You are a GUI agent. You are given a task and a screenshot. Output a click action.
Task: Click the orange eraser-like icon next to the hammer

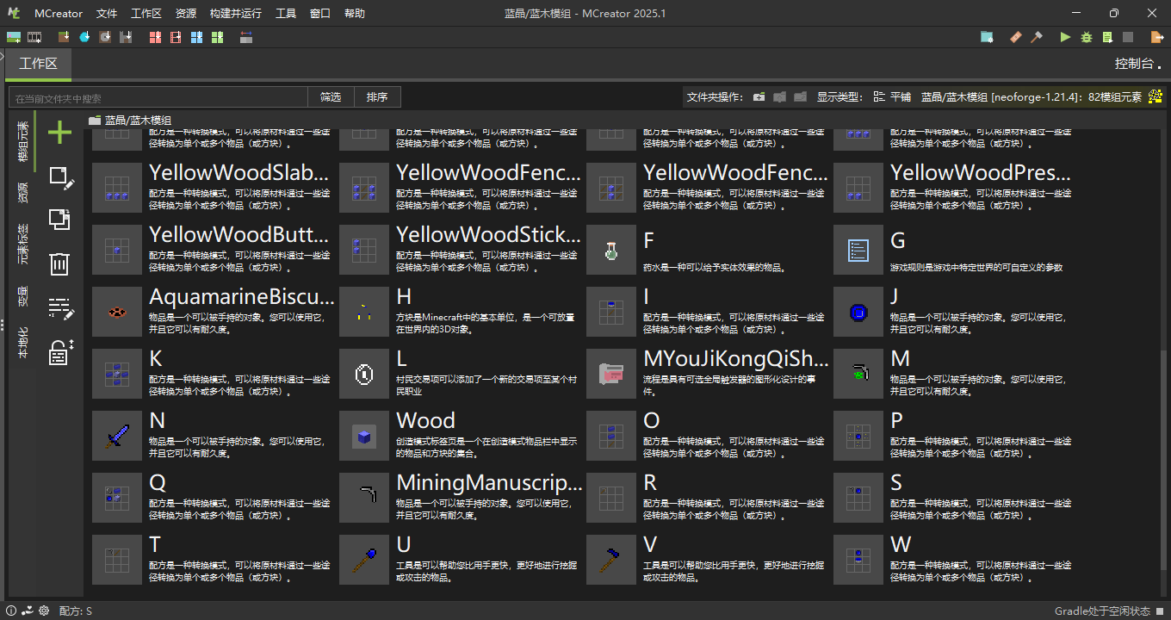pyautogui.click(x=1015, y=37)
